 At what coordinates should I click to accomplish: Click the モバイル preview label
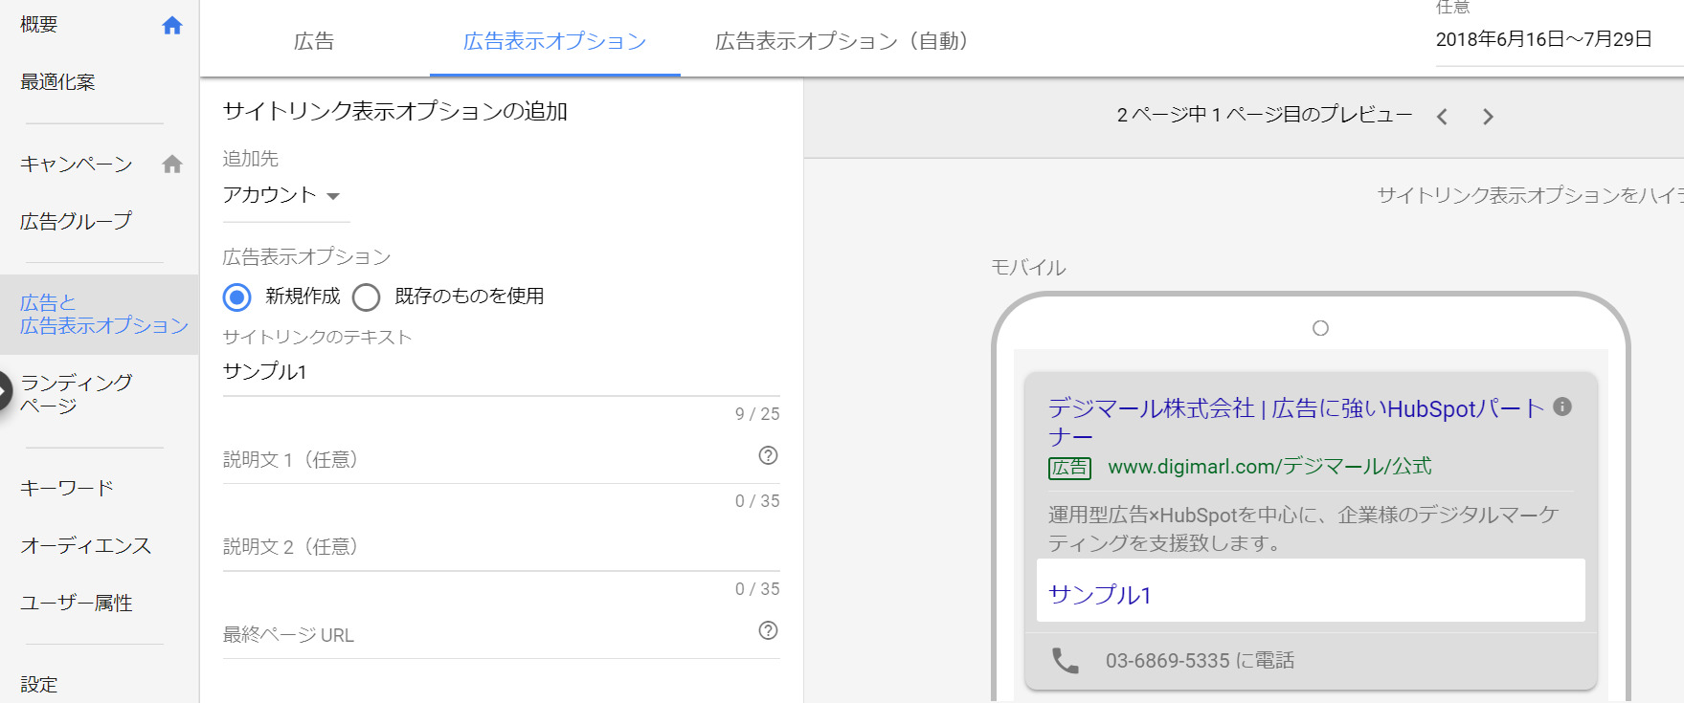click(x=1028, y=268)
